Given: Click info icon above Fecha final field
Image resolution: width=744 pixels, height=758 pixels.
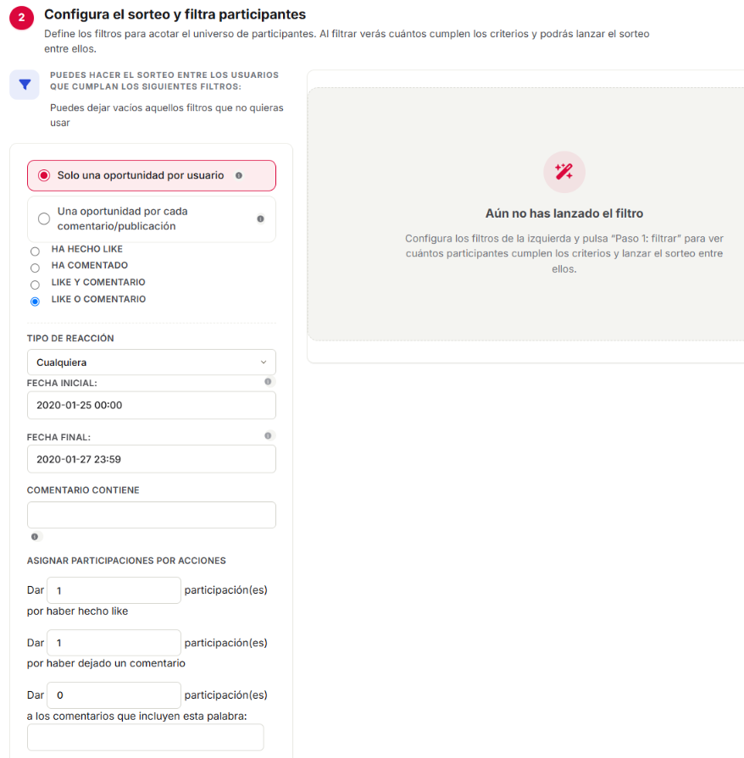Looking at the screenshot, I should click(x=268, y=435).
